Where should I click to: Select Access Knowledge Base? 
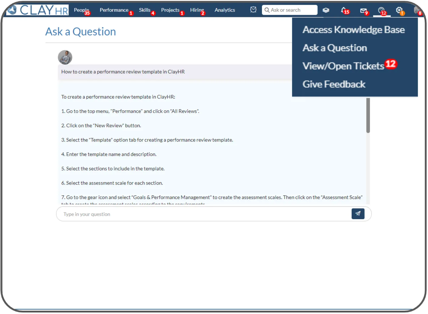coord(353,30)
